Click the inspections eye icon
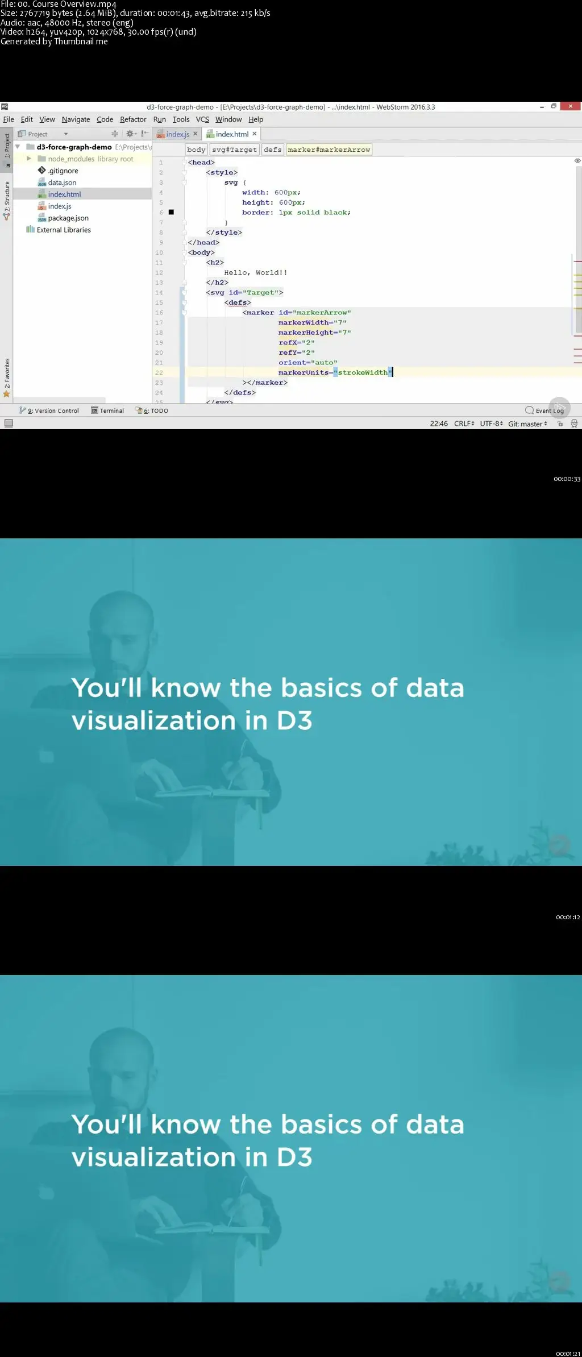Image resolution: width=582 pixels, height=1357 pixels. [577, 161]
